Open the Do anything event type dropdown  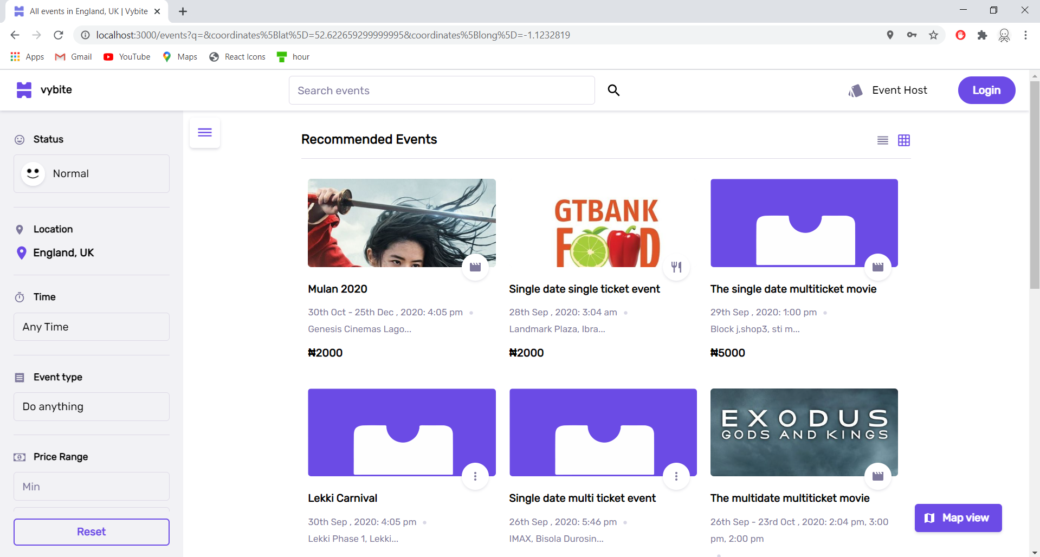(92, 407)
